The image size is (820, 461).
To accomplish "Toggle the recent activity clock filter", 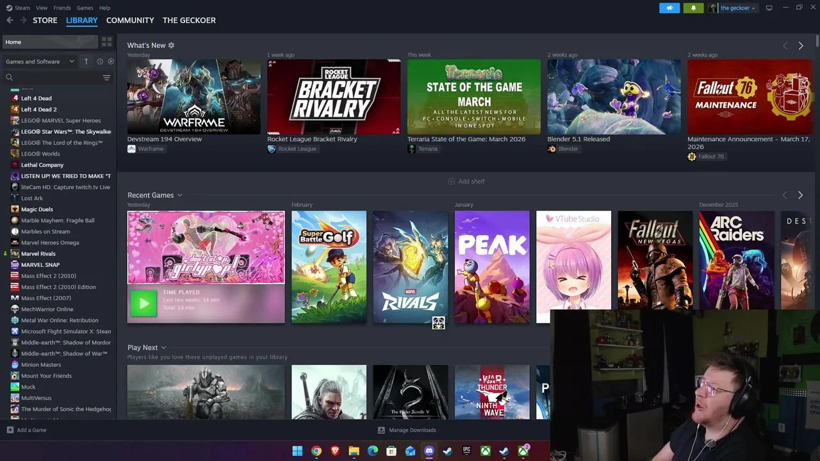I will pos(100,61).
